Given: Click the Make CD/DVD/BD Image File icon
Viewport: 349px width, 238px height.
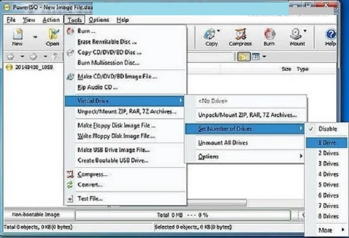Looking at the screenshot, I should (70, 77).
